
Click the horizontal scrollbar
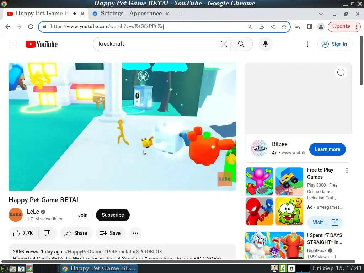pos(178,261)
